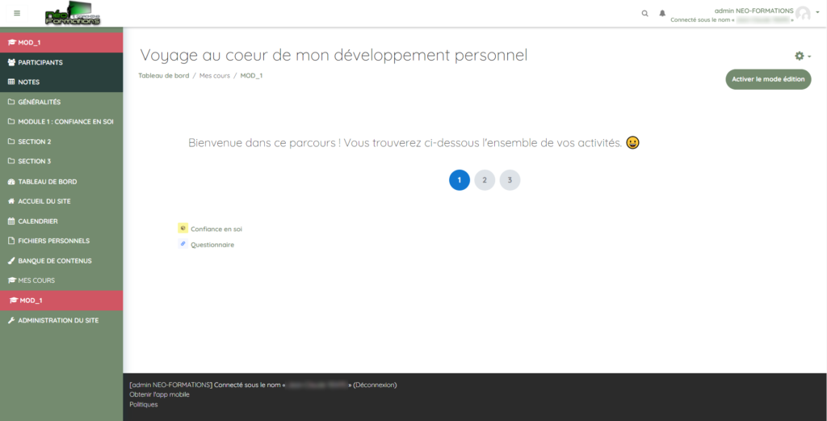Go to Section 2 in sidebar
The width and height of the screenshot is (827, 421).
coord(61,141)
